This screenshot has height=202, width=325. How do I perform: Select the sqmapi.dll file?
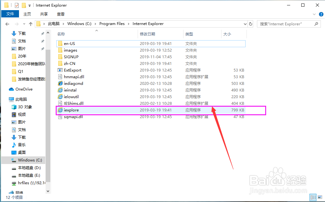click(151, 117)
